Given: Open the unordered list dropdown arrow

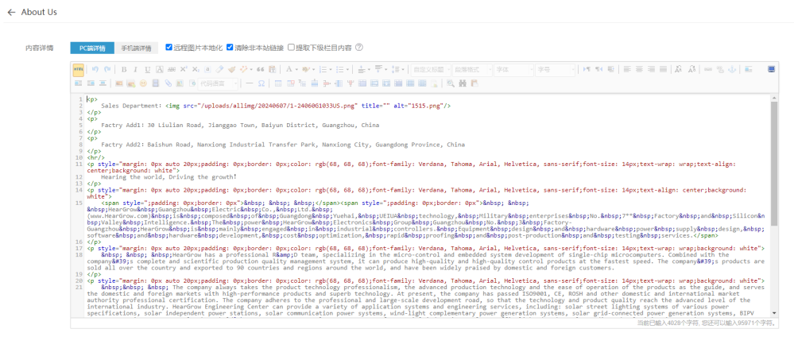Looking at the screenshot, I should 348,69.
